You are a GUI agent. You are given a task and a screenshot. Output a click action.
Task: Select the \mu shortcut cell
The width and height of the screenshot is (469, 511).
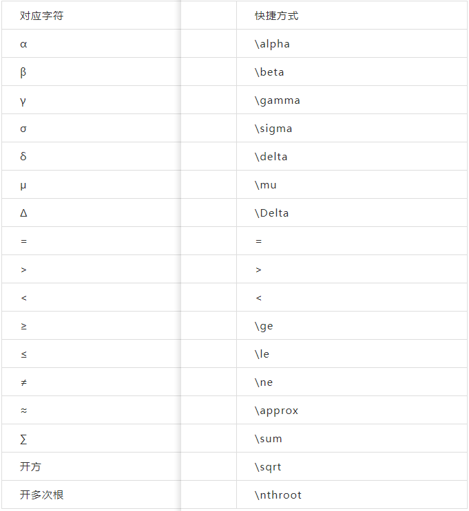tap(266, 185)
